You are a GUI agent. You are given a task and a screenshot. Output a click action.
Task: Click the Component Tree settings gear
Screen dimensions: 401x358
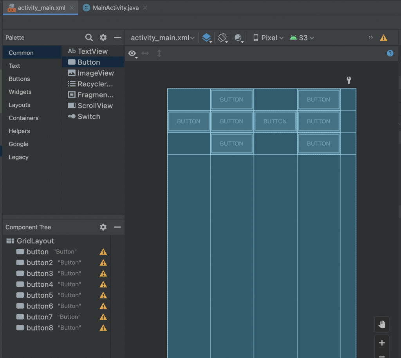(x=103, y=227)
